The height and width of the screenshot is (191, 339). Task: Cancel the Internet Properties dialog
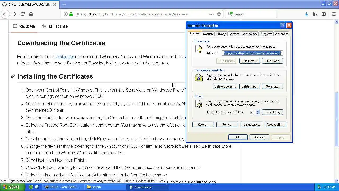pos(259,137)
